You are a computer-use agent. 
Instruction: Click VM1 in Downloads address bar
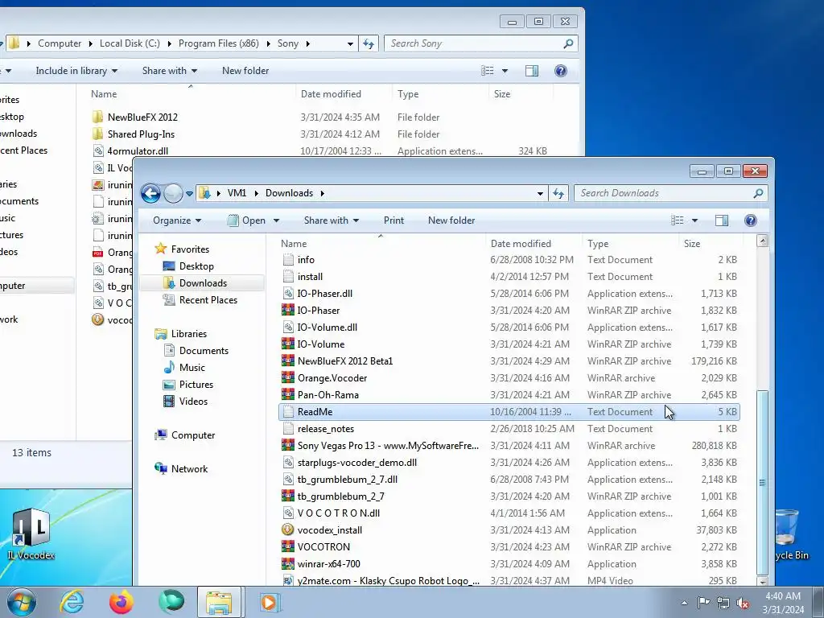point(237,193)
